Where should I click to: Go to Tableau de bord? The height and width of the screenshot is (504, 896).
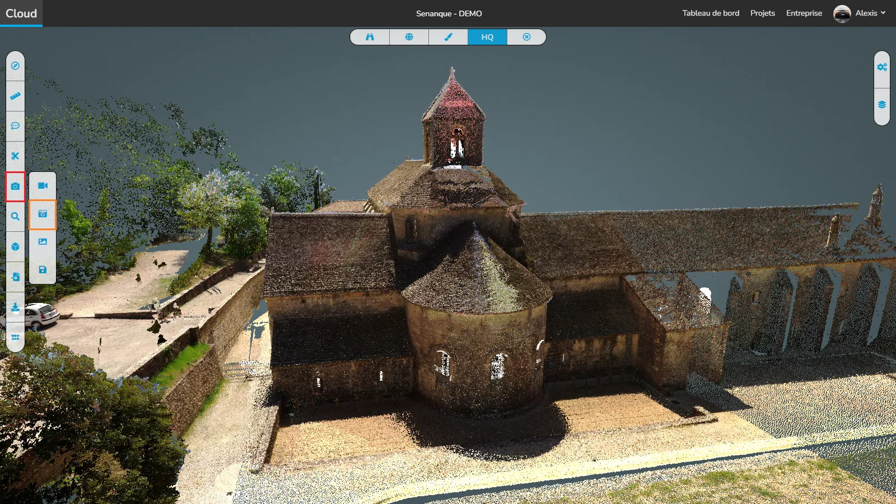click(711, 13)
